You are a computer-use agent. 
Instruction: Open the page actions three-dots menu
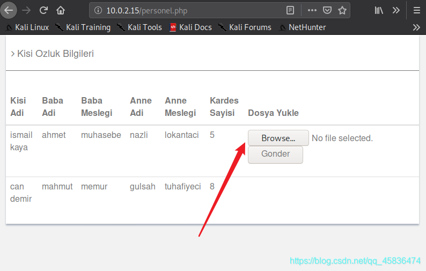[x=312, y=10]
